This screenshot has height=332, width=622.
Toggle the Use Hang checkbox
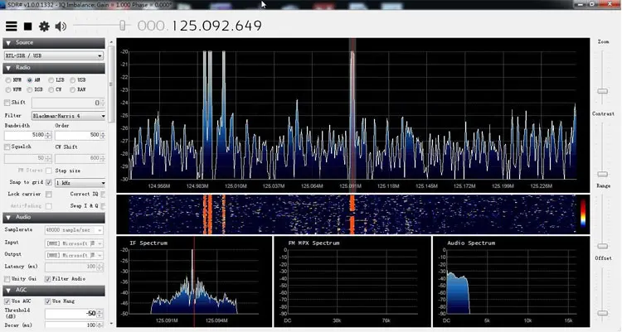pos(48,301)
